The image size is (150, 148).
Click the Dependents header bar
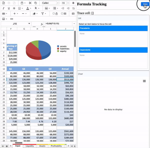[x=113, y=50]
